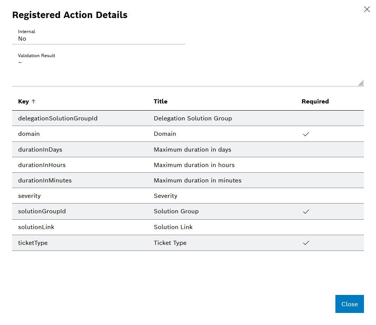Click the dash under Validation Result

[x=20, y=62]
